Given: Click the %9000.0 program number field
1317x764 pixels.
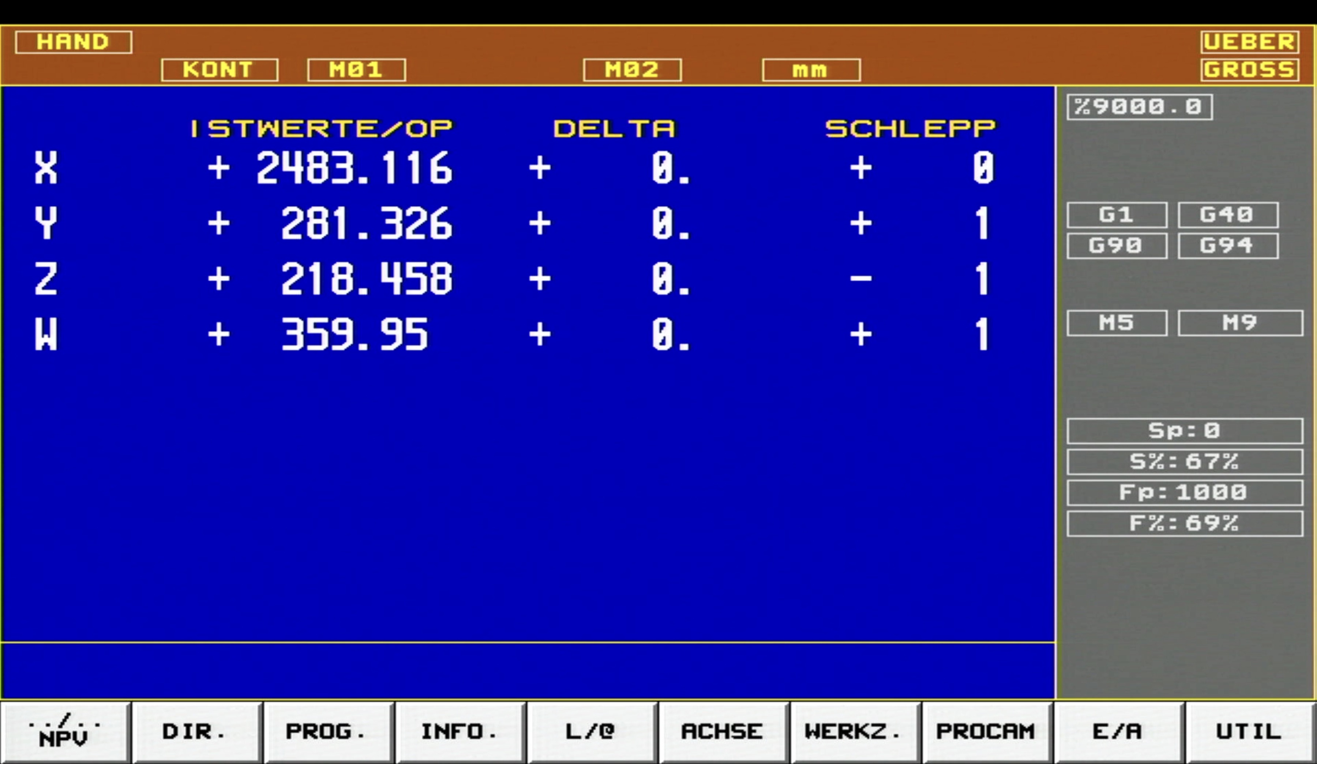Looking at the screenshot, I should (1139, 107).
